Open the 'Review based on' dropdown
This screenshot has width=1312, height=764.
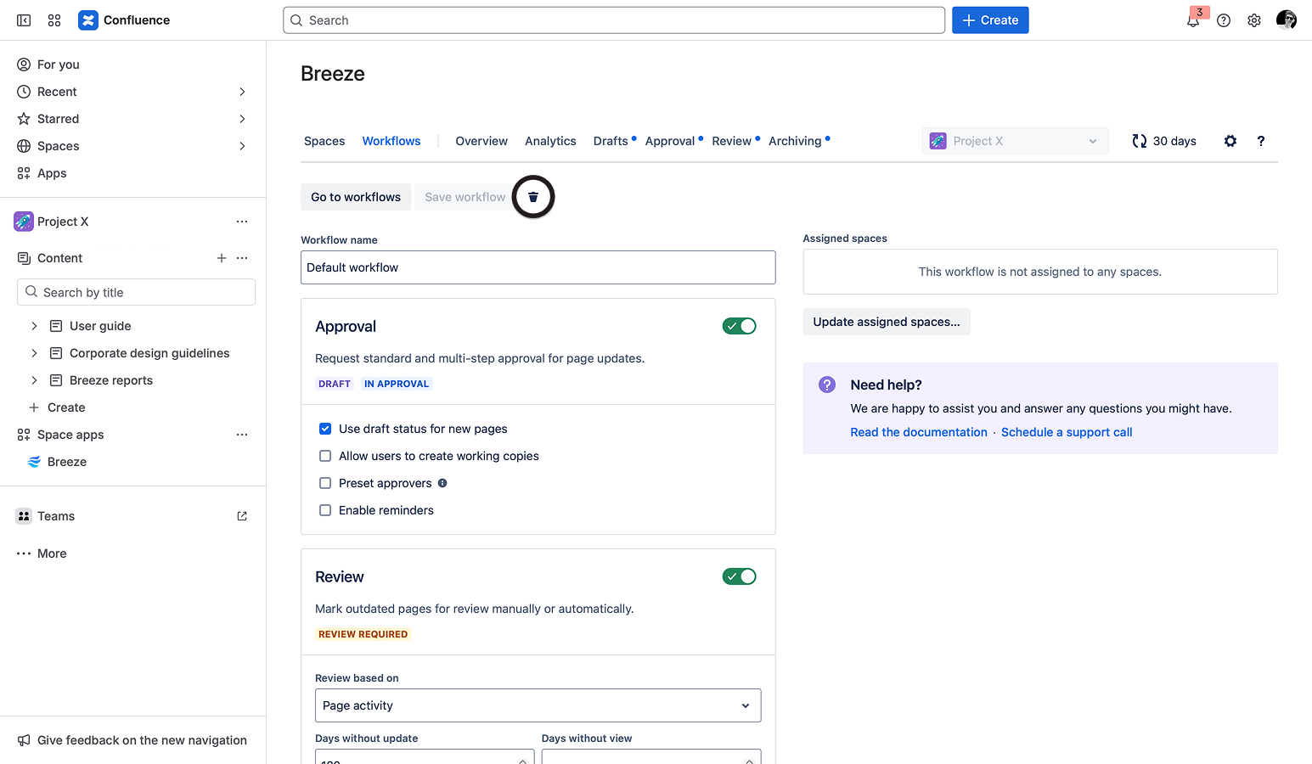538,705
